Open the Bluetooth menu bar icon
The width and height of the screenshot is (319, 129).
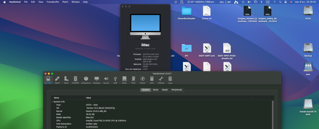point(262,2)
